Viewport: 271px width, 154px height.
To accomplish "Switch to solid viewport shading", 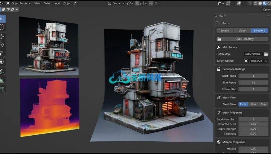I will (260, 3).
